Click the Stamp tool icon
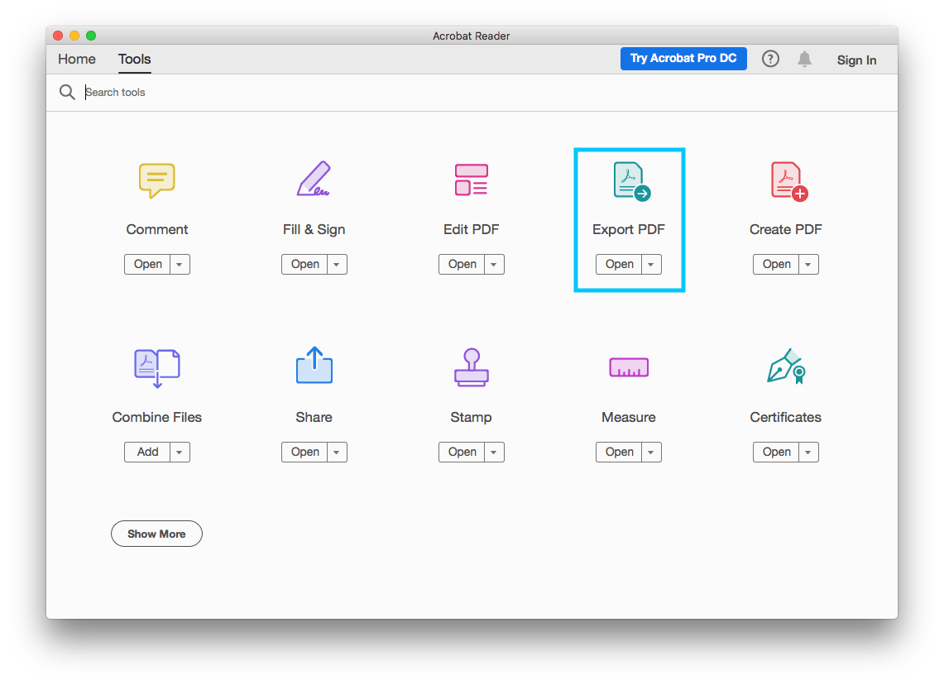 coord(472,366)
